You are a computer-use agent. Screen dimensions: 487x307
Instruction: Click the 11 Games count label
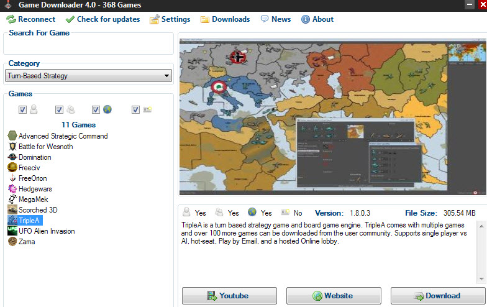click(x=78, y=124)
